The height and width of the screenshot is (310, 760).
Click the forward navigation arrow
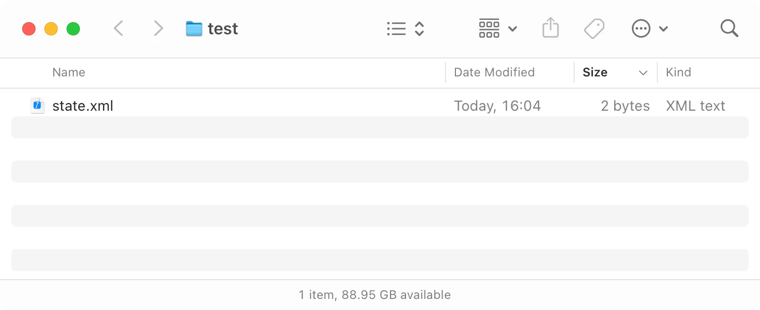pos(159,28)
